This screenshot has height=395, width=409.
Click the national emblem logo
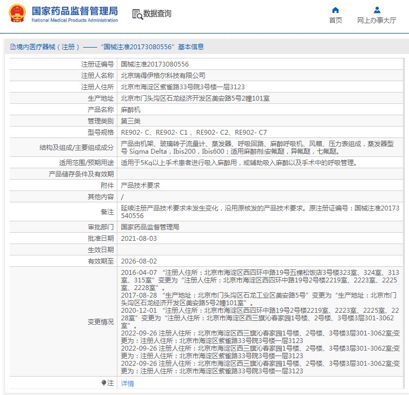coord(17,13)
